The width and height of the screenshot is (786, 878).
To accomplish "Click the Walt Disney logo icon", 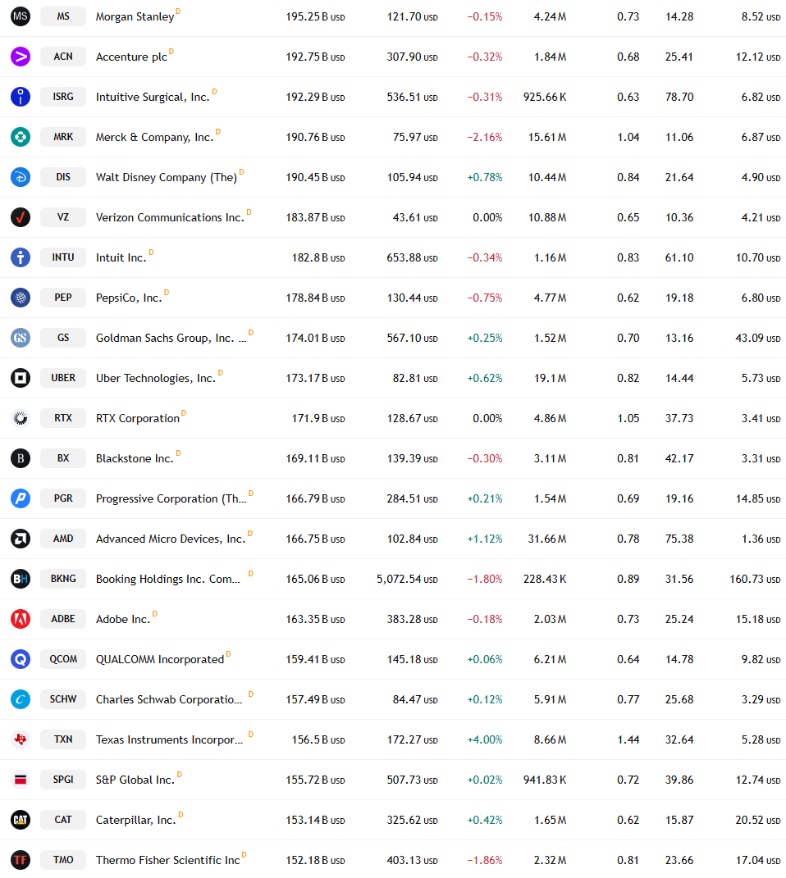I will tap(21, 177).
